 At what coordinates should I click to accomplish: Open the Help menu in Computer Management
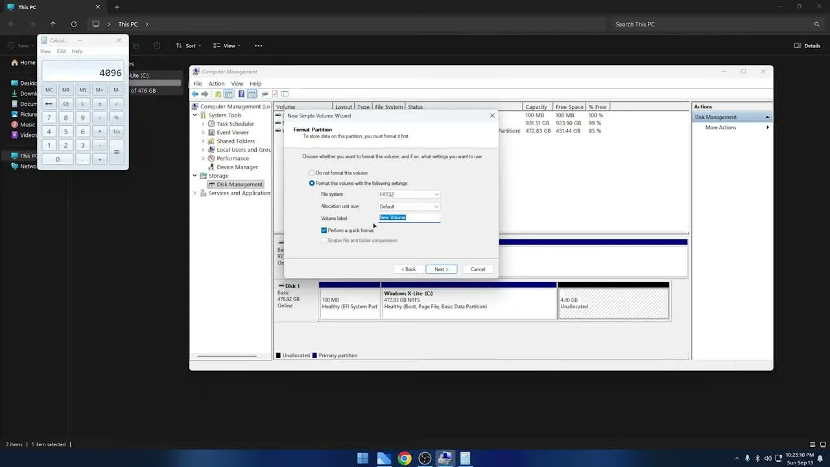255,84
